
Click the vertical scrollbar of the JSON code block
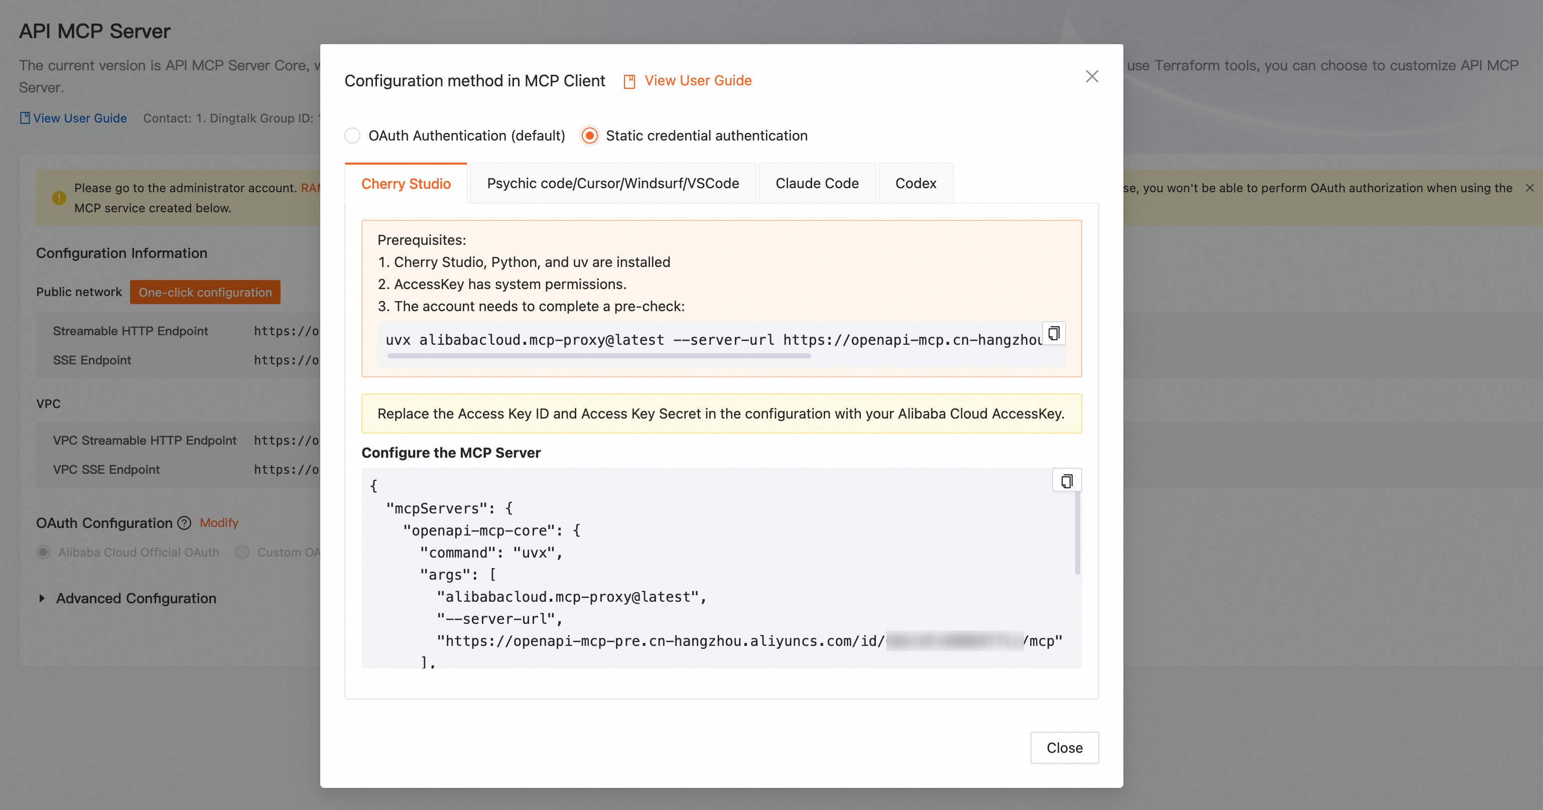click(x=1078, y=533)
